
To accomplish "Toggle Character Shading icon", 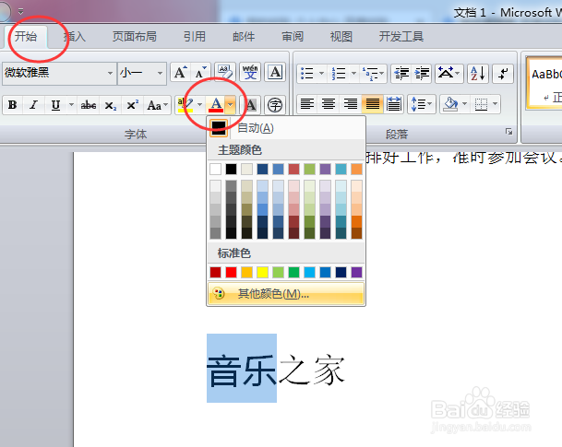I will click(251, 105).
